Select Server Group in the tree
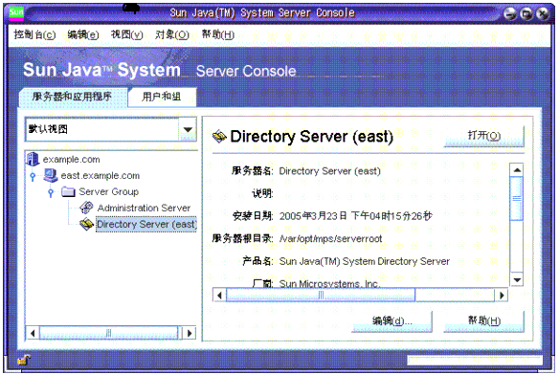This screenshot has width=559, height=374. point(109,191)
